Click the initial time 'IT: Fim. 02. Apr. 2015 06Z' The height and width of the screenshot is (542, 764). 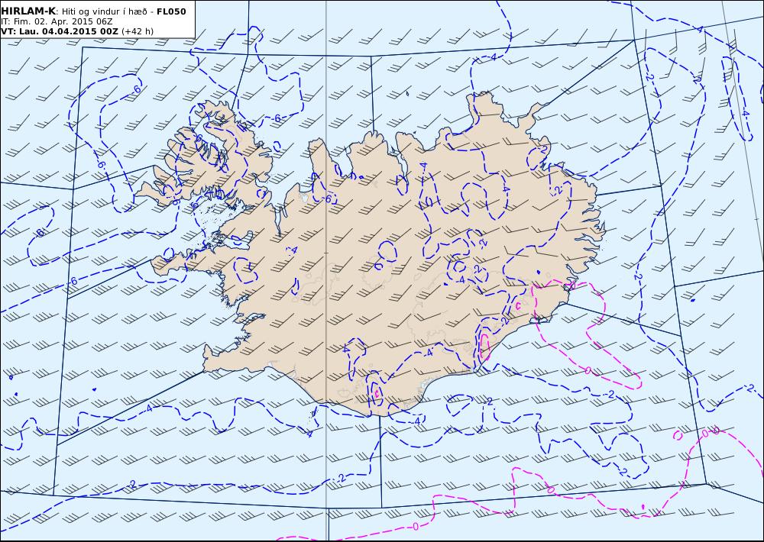point(57,21)
